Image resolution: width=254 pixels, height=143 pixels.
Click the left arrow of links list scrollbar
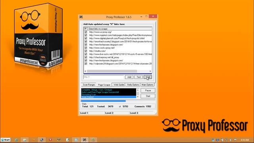pos(85,71)
